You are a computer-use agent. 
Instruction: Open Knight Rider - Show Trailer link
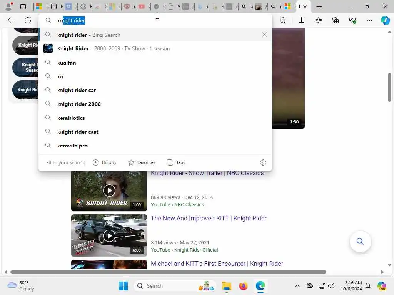(x=207, y=173)
